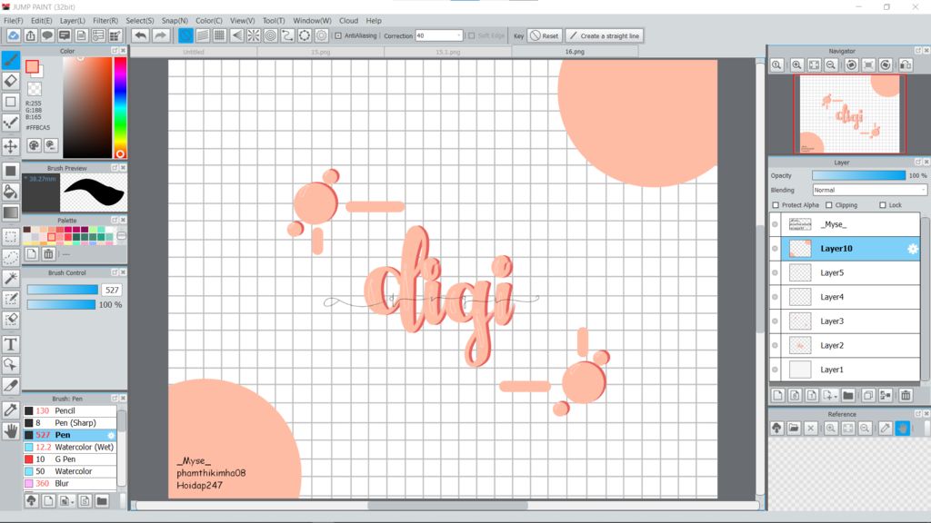Click the cloud save icon in toolbar
The height and width of the screenshot is (523, 931).
[x=13, y=35]
